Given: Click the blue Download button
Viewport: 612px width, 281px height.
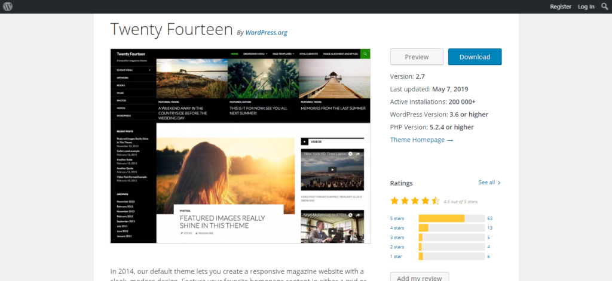Looking at the screenshot, I should pos(475,57).
